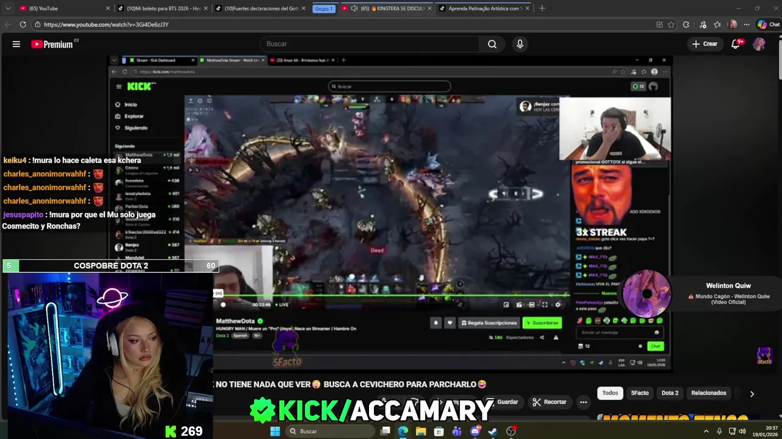Select the 5Facto filter chip
The width and height of the screenshot is (782, 439).
click(x=640, y=393)
